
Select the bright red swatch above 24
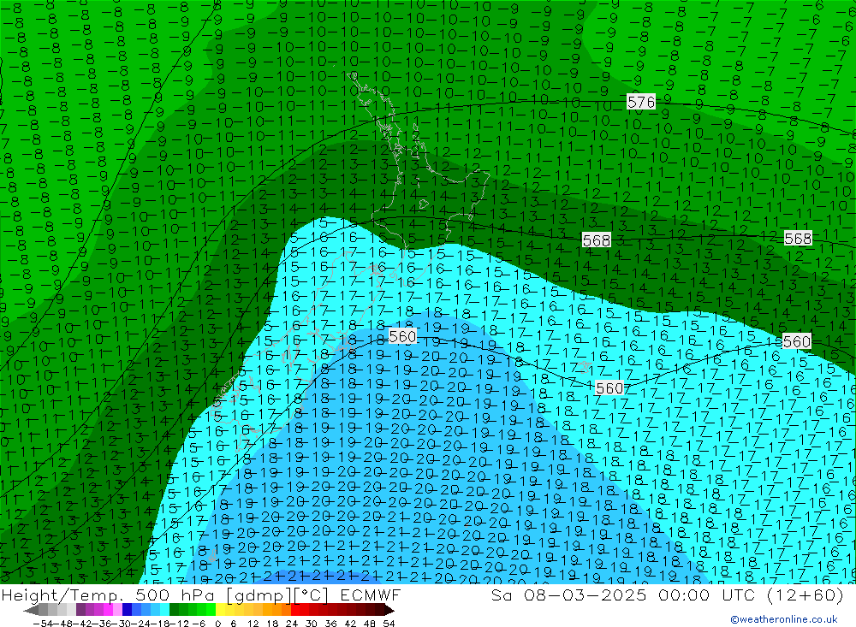[x=295, y=610]
